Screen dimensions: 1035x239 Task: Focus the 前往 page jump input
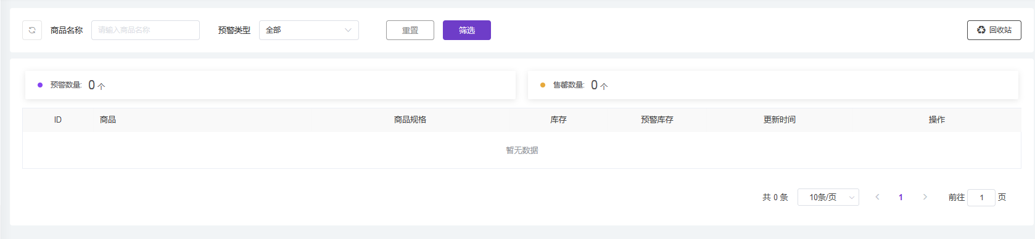(x=981, y=198)
